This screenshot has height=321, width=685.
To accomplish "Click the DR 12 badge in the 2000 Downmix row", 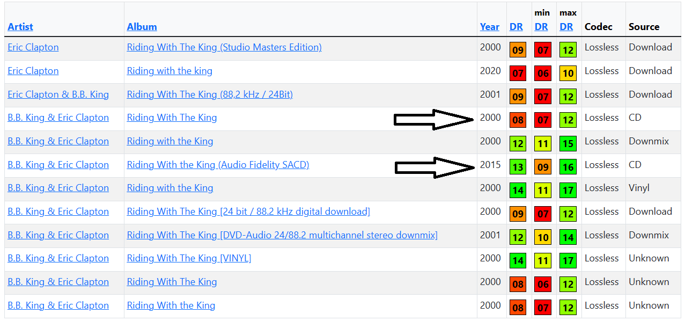I will (518, 143).
